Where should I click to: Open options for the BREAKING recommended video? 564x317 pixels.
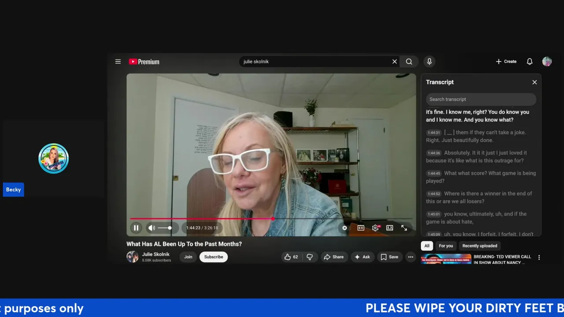[x=539, y=258]
